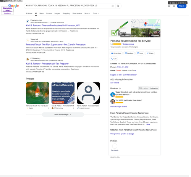
Task: Click the reviews info icon next to Reviews
Action: pos(120,88)
